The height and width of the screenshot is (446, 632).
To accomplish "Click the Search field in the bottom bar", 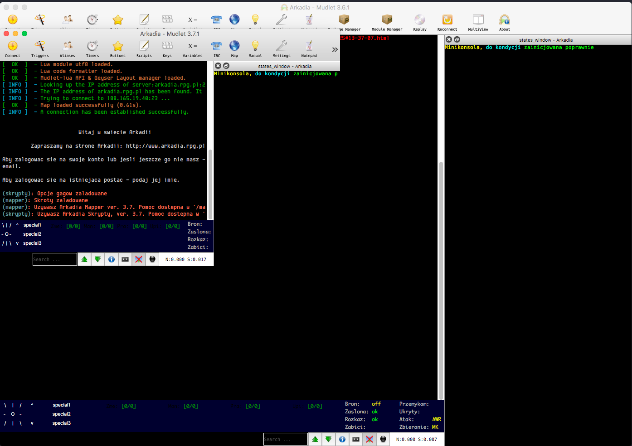I will [286, 439].
